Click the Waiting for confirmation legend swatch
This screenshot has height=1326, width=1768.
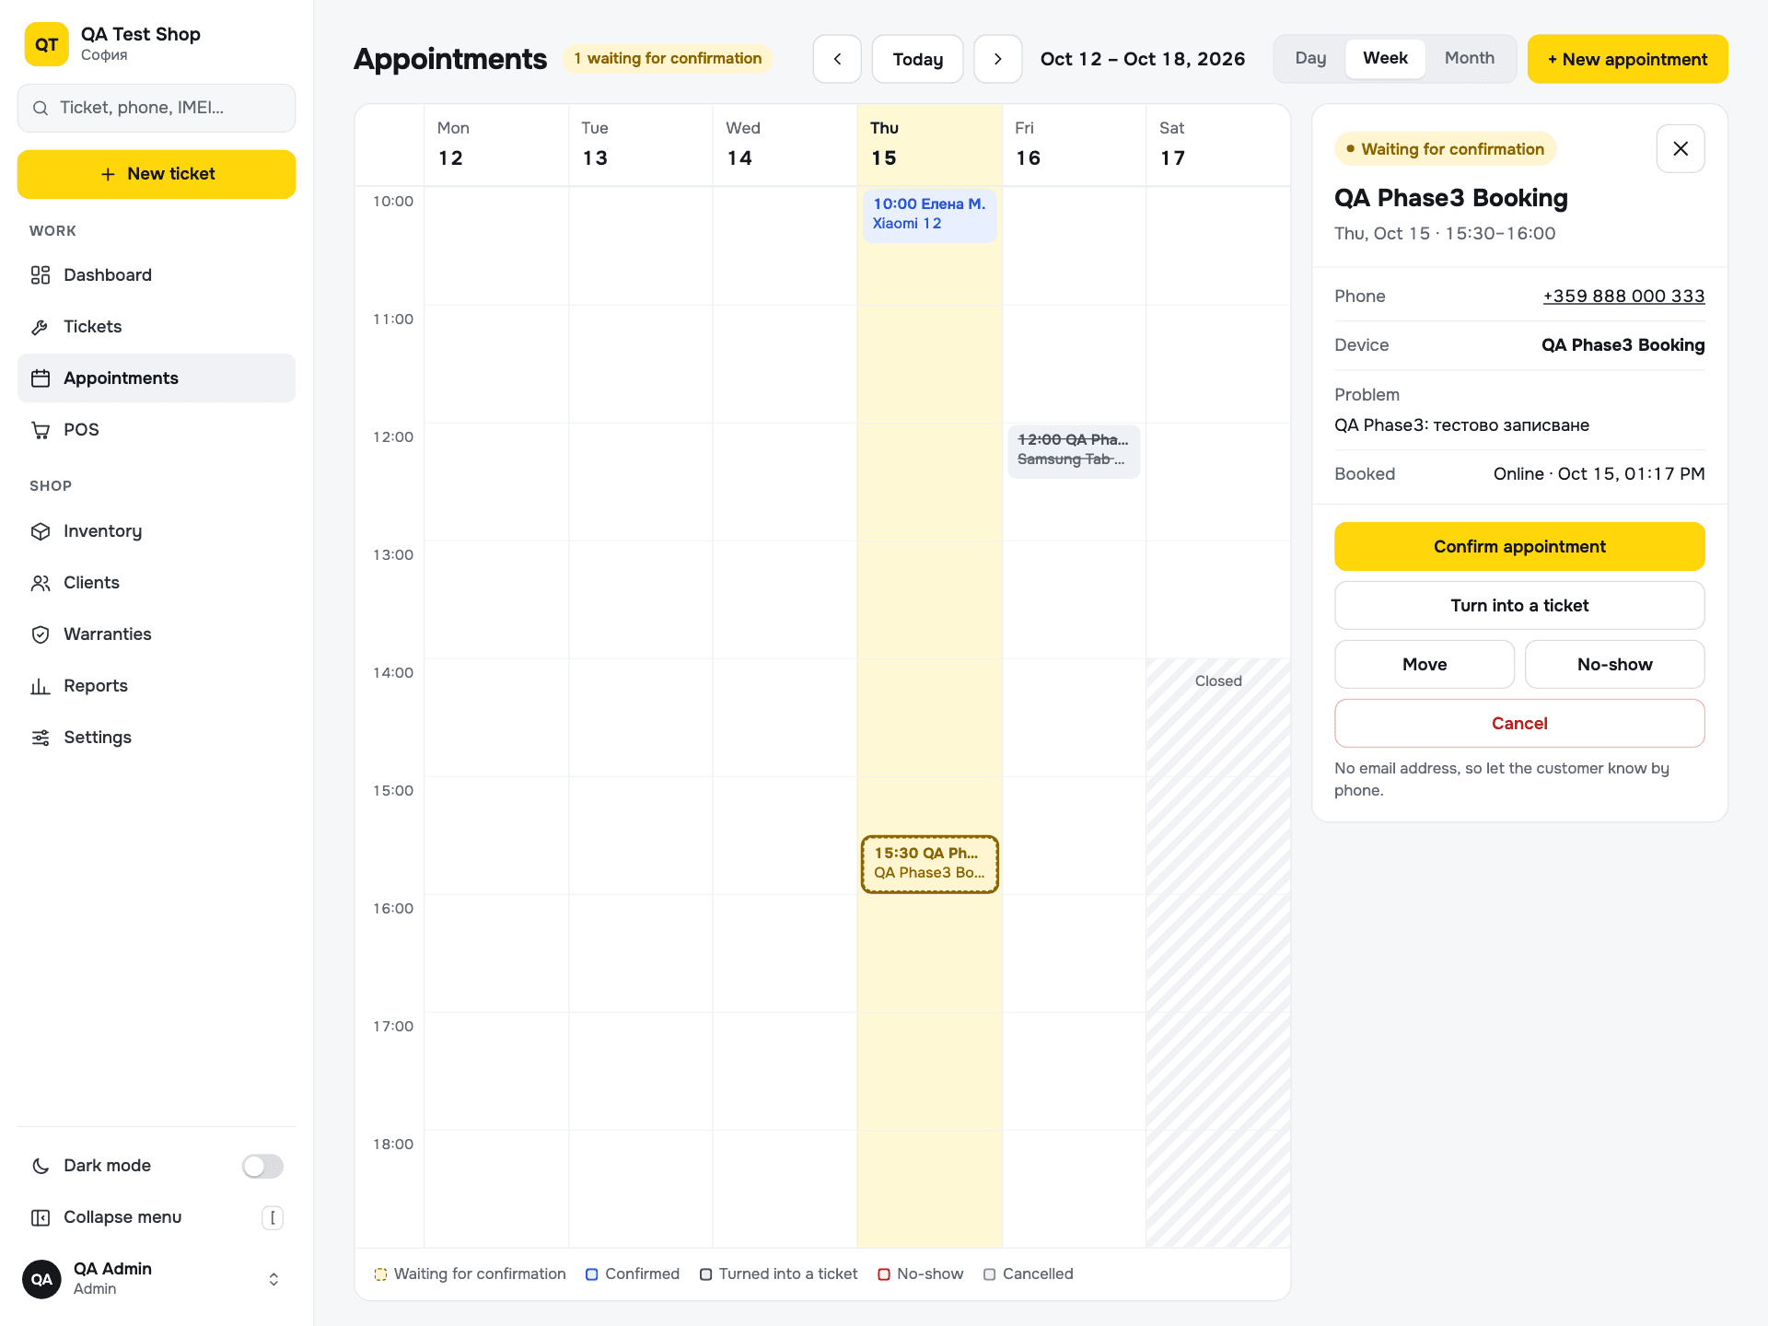pos(380,1274)
